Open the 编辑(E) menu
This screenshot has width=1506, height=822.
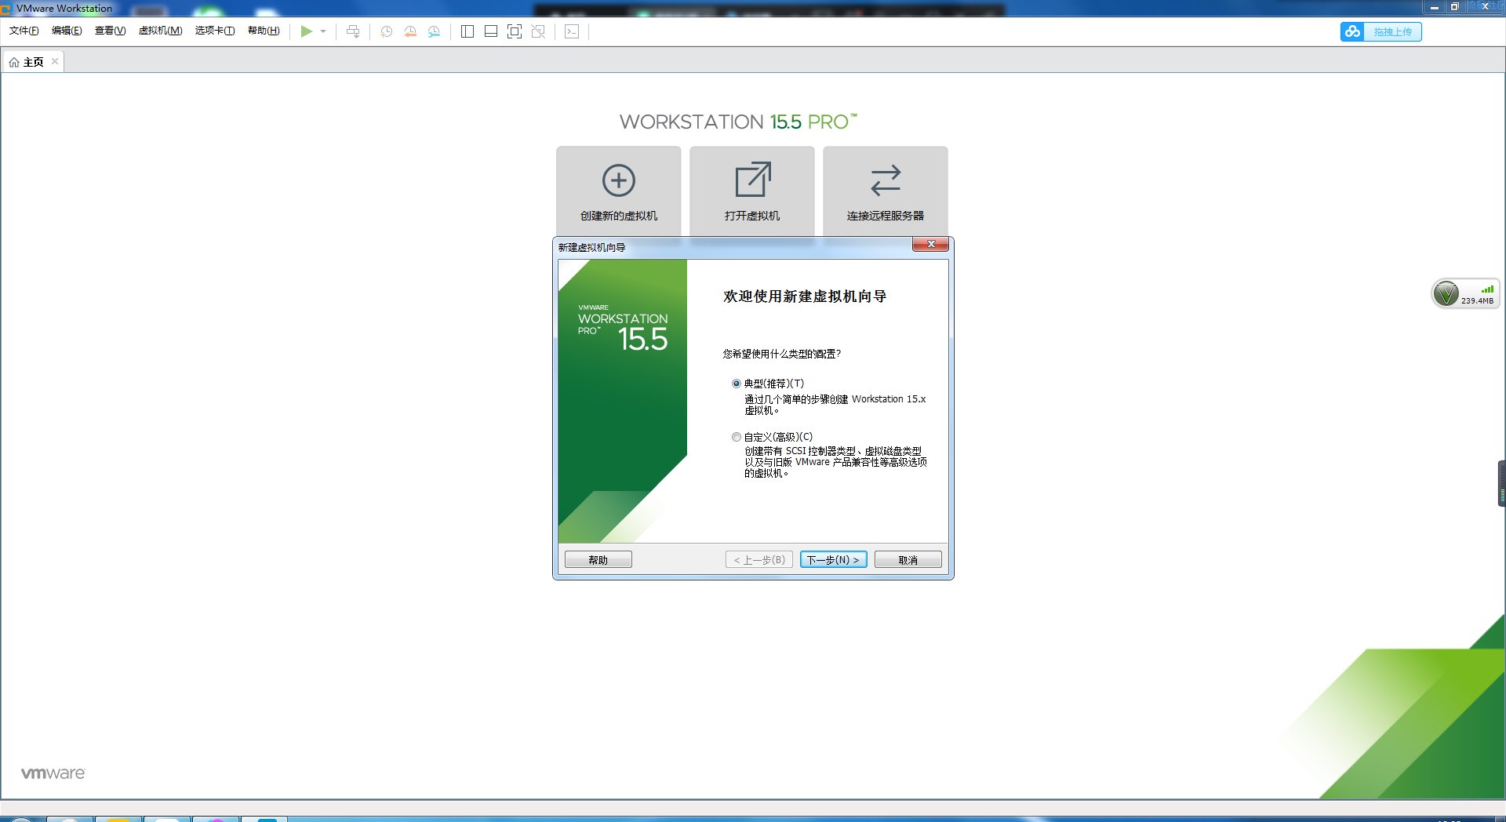click(x=67, y=31)
